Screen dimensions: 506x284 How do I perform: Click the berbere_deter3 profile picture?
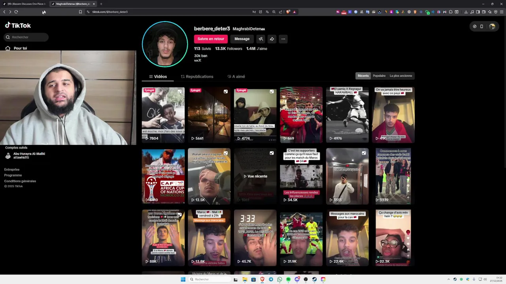click(x=165, y=44)
